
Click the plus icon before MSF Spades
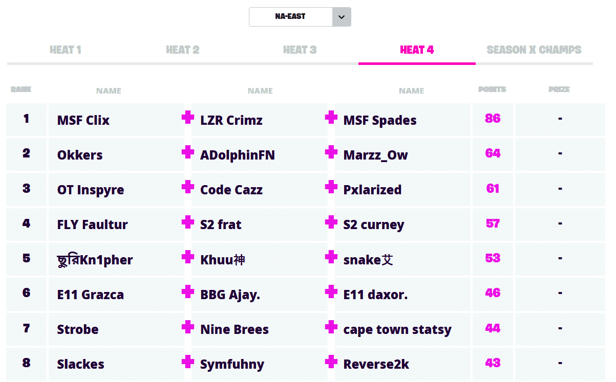[x=331, y=118]
